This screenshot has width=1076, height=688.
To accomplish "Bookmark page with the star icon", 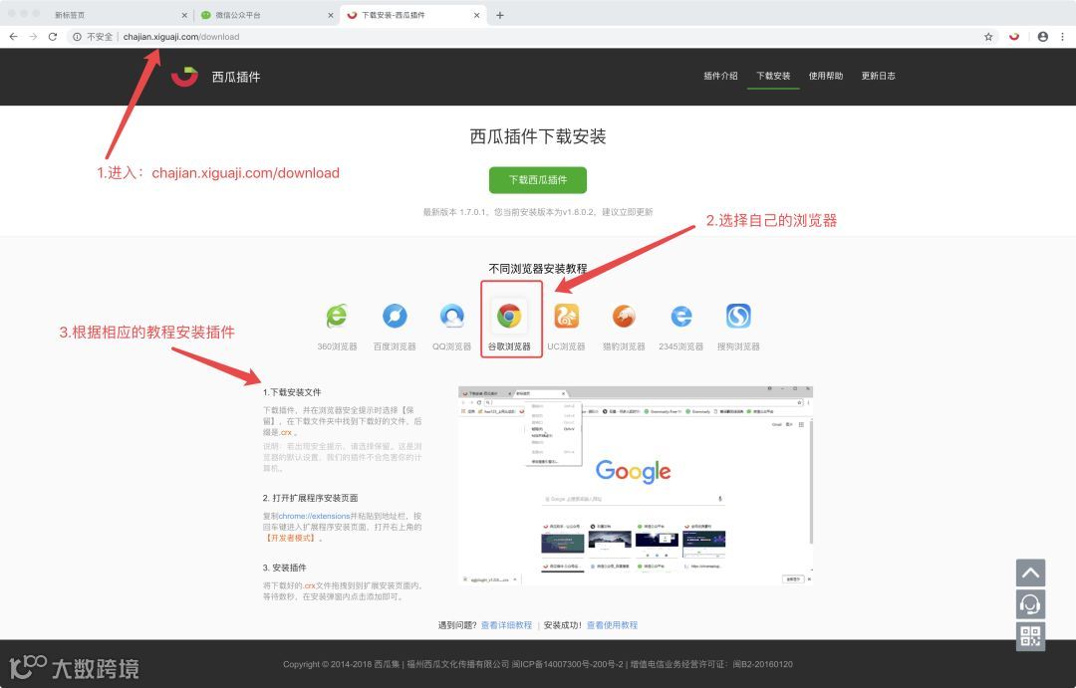I will (x=988, y=37).
